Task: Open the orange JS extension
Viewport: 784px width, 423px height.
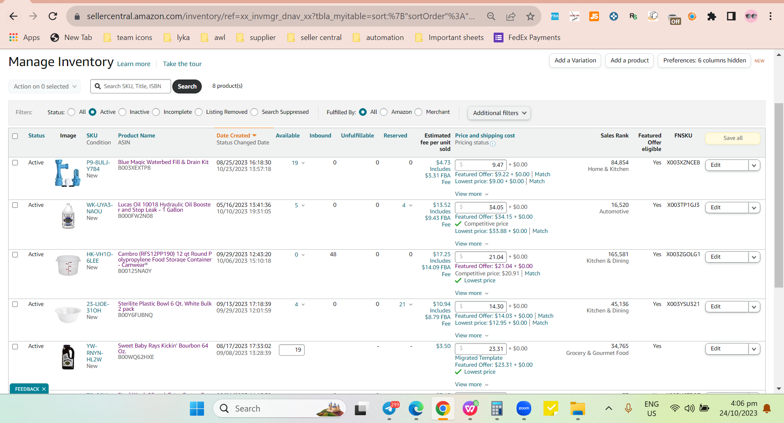Action: click(594, 16)
